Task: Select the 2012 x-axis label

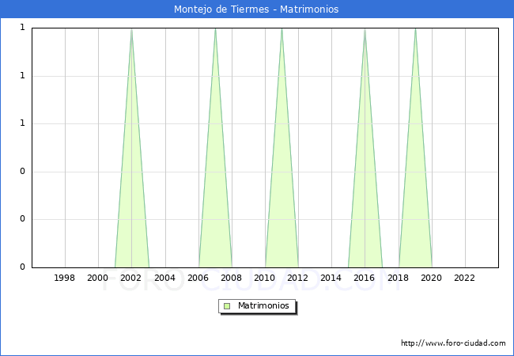Action: (297, 278)
